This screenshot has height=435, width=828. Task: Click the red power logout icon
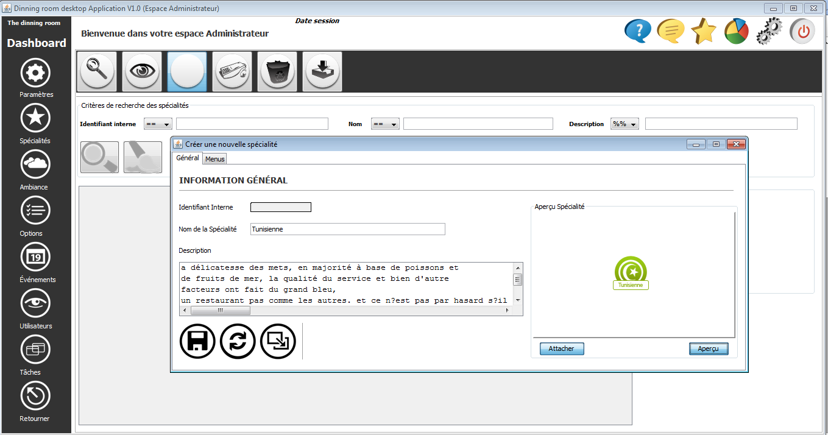(x=802, y=31)
